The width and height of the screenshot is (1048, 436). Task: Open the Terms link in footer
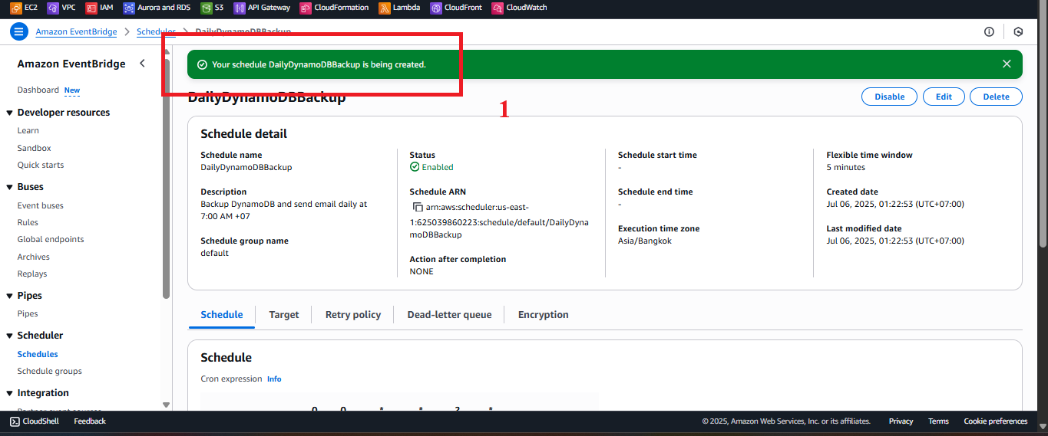pos(938,421)
